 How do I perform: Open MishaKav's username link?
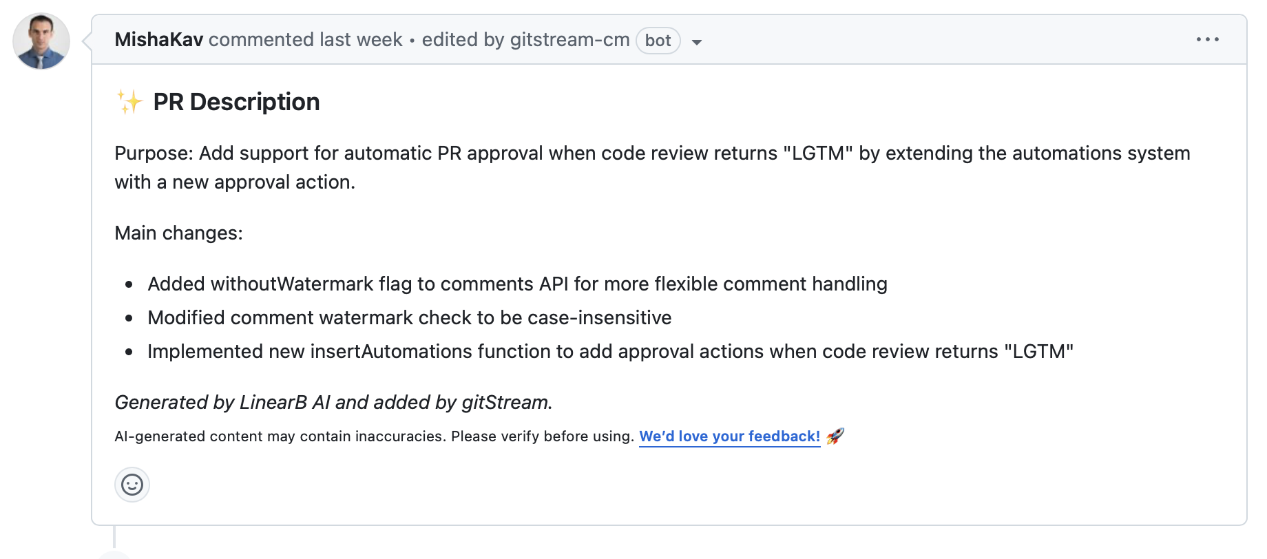tap(158, 40)
